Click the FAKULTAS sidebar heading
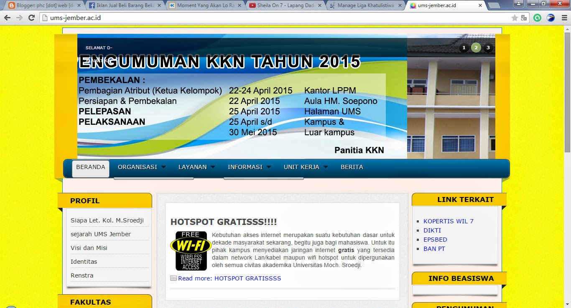This screenshot has height=308, width=571. pyautogui.click(x=91, y=302)
